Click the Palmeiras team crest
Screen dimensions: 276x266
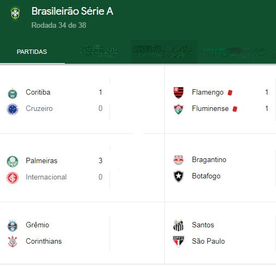pyautogui.click(x=13, y=162)
